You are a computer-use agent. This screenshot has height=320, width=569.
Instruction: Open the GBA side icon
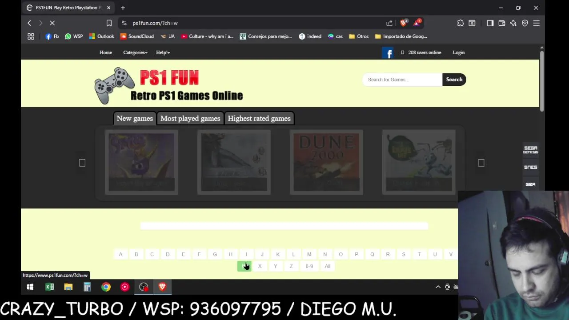point(530,184)
